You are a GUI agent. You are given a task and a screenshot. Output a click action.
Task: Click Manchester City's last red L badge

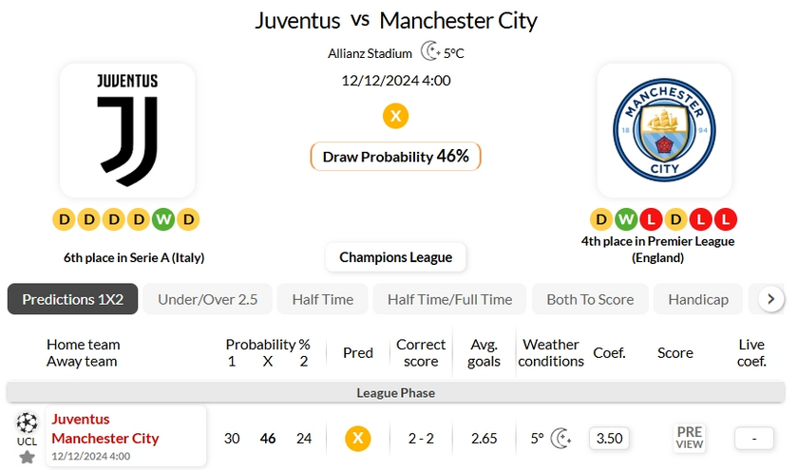(x=725, y=219)
